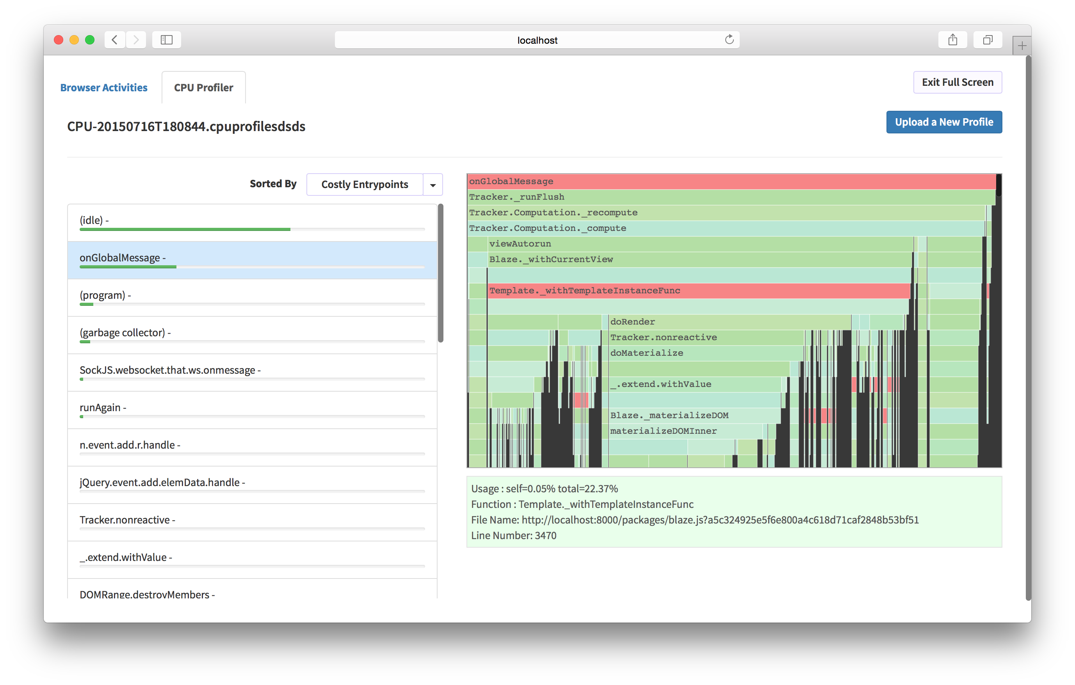Select _.extend.withValue in the function list
The width and height of the screenshot is (1075, 685).
[252, 560]
